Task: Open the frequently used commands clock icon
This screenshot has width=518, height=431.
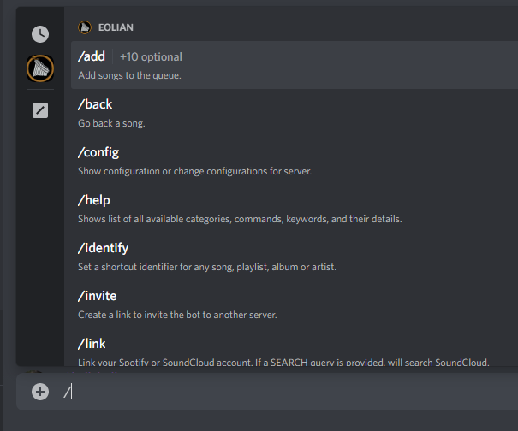Action: coord(40,34)
